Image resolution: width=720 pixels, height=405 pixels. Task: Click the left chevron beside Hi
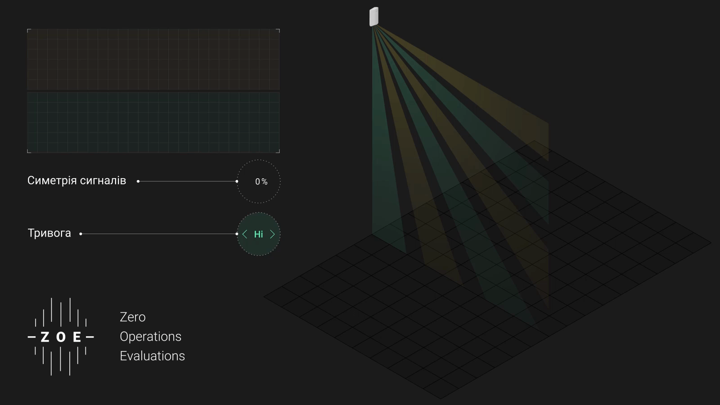point(245,234)
